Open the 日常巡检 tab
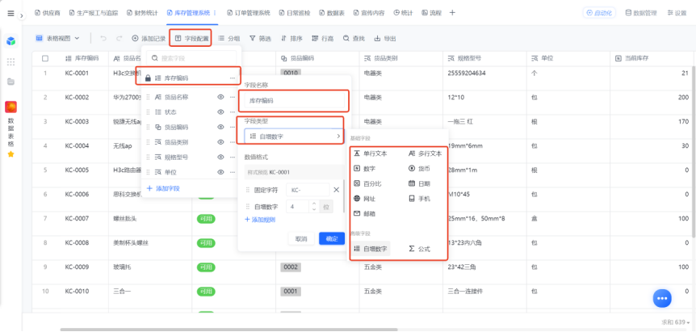 click(x=295, y=13)
